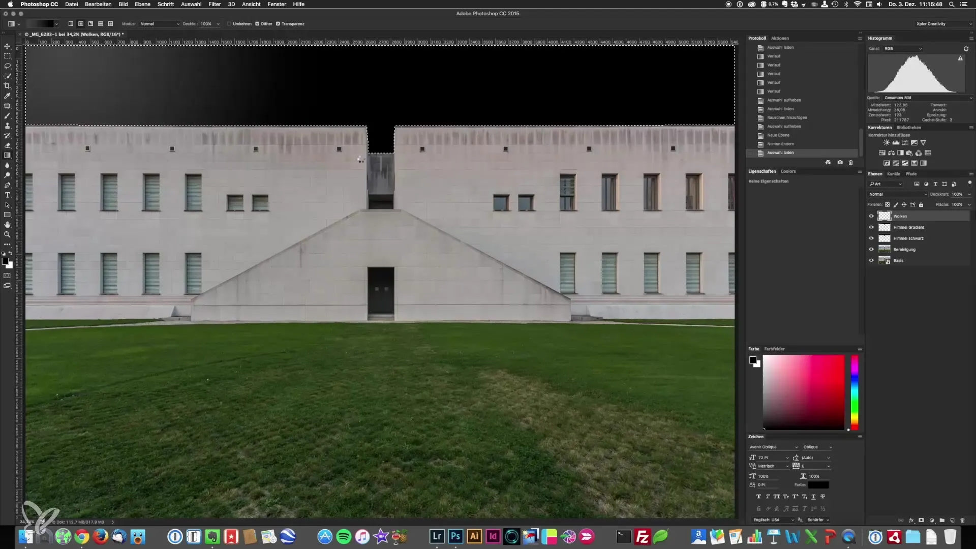Open the Auswahl menu

pos(191,4)
